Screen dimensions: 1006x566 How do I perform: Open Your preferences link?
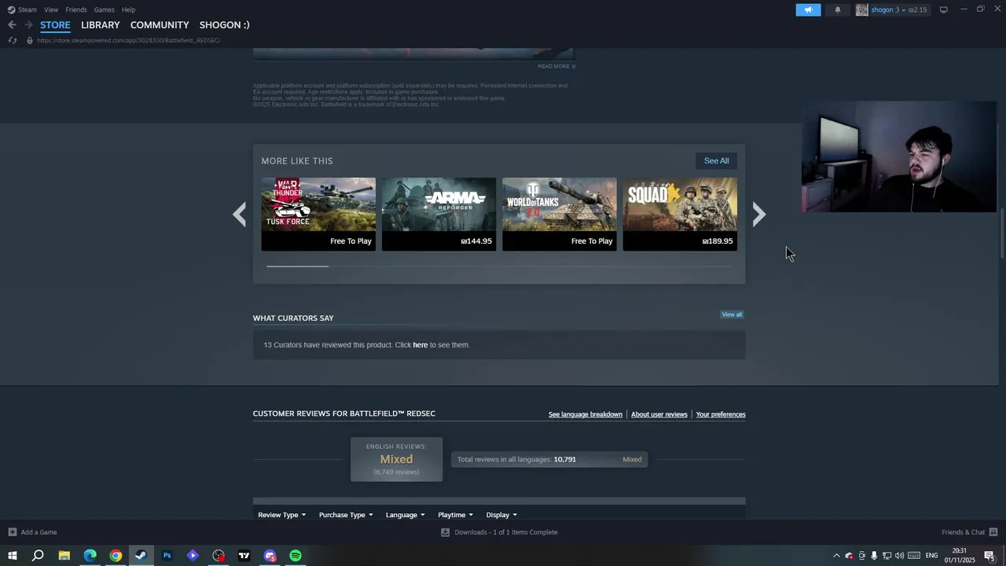721,414
